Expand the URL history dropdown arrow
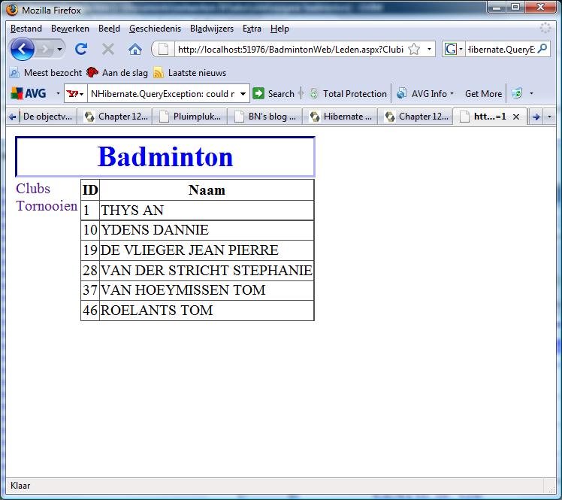562x500 pixels. tap(430, 49)
